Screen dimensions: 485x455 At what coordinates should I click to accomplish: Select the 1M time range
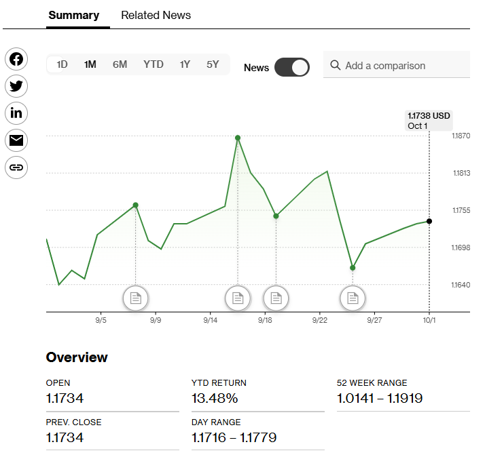click(90, 64)
